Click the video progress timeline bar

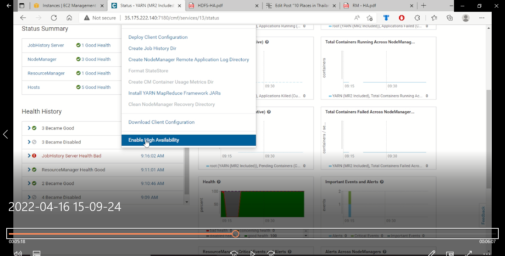pyautogui.click(x=253, y=234)
